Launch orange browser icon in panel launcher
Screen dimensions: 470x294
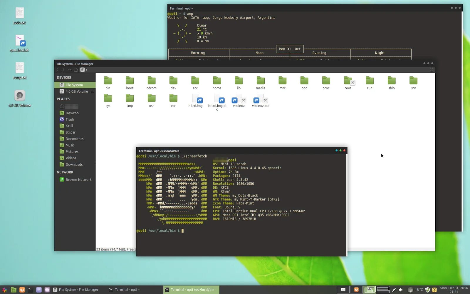click(22, 290)
